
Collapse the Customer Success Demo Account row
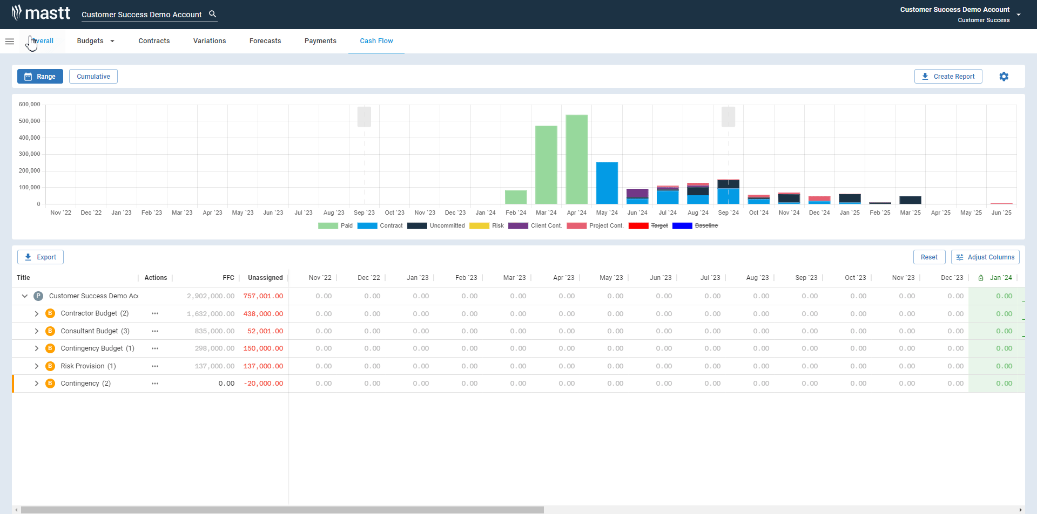click(25, 296)
